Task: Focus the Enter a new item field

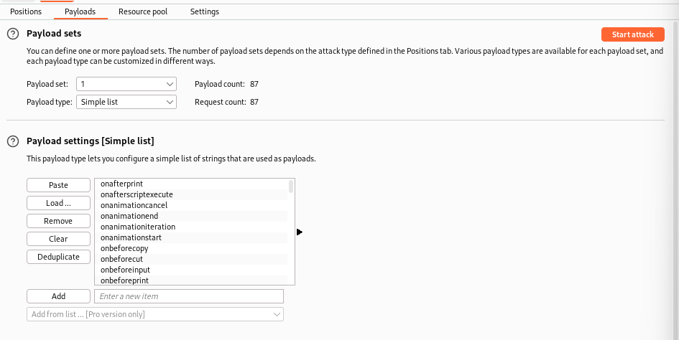Action: 189,296
